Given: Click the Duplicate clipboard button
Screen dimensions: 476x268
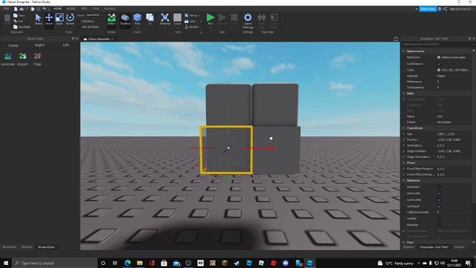Looking at the screenshot, I should (22, 27).
